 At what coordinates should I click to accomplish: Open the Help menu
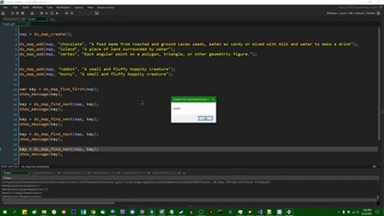pos(90,8)
